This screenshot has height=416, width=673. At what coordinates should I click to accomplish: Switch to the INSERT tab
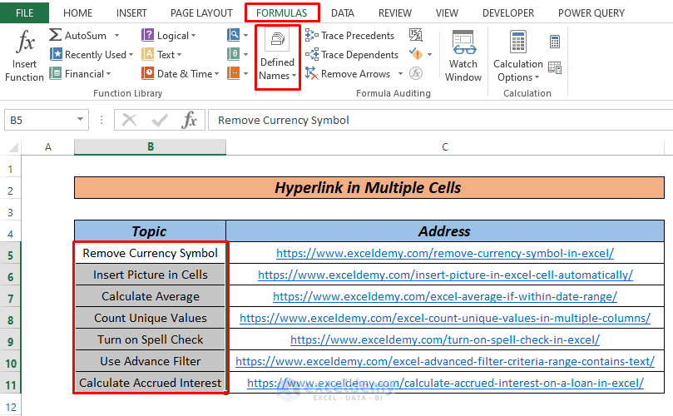131,13
